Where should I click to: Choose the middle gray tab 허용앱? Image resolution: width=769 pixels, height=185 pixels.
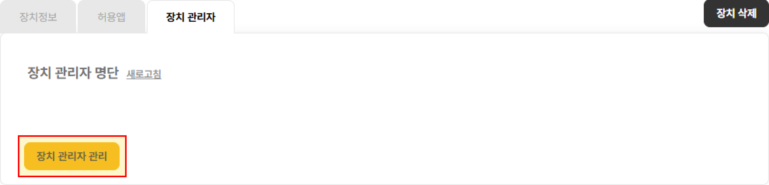111,17
